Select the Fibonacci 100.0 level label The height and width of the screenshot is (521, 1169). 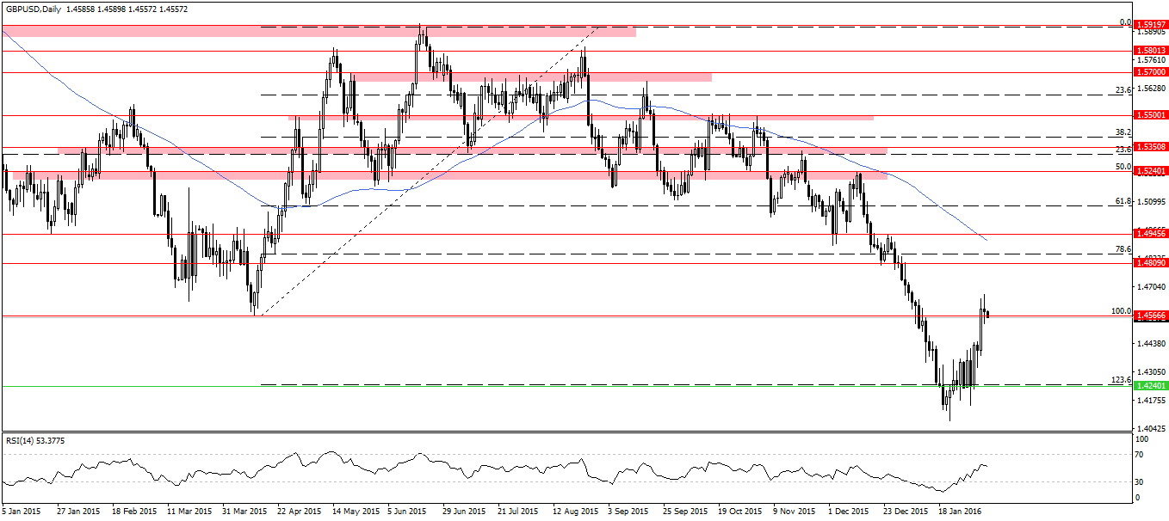coord(1121,311)
